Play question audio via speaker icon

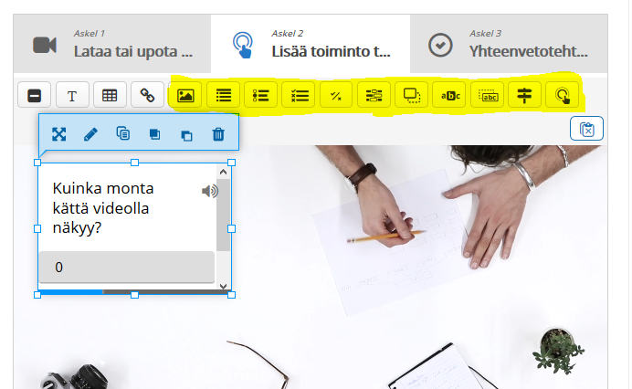[x=210, y=191]
